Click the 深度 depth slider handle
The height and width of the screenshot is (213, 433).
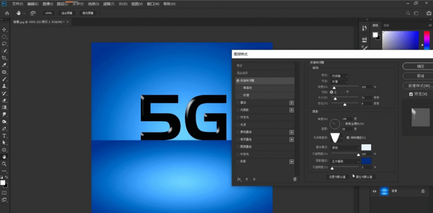click(x=334, y=88)
